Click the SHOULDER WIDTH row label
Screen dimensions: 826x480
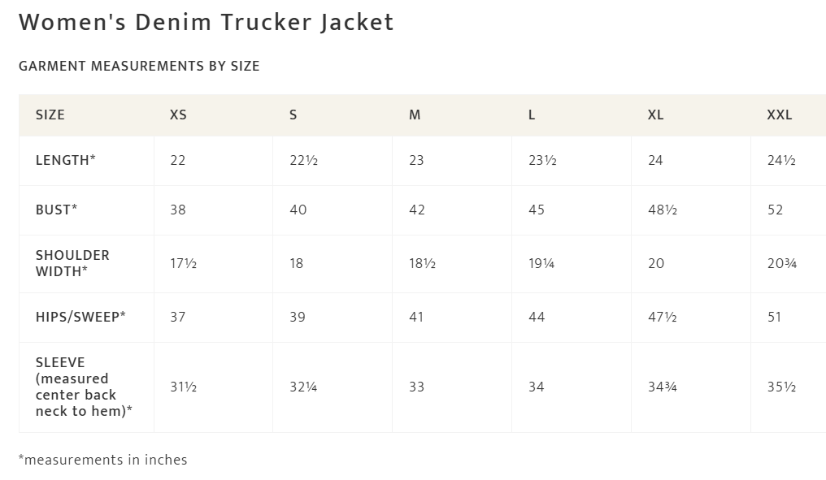pos(72,263)
